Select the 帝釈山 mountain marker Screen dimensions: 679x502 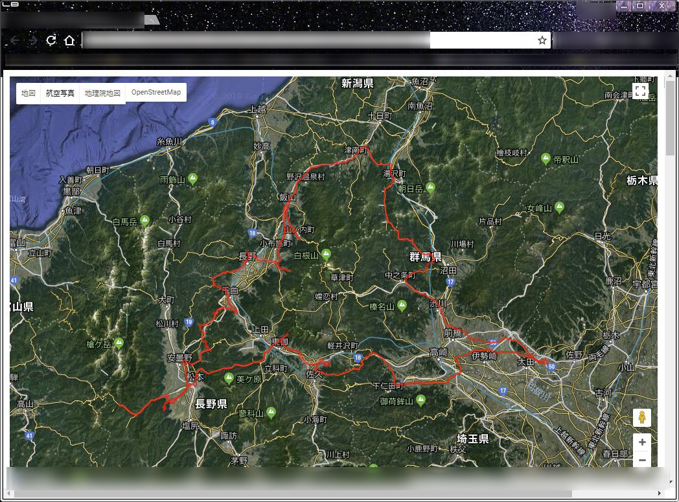[546, 158]
